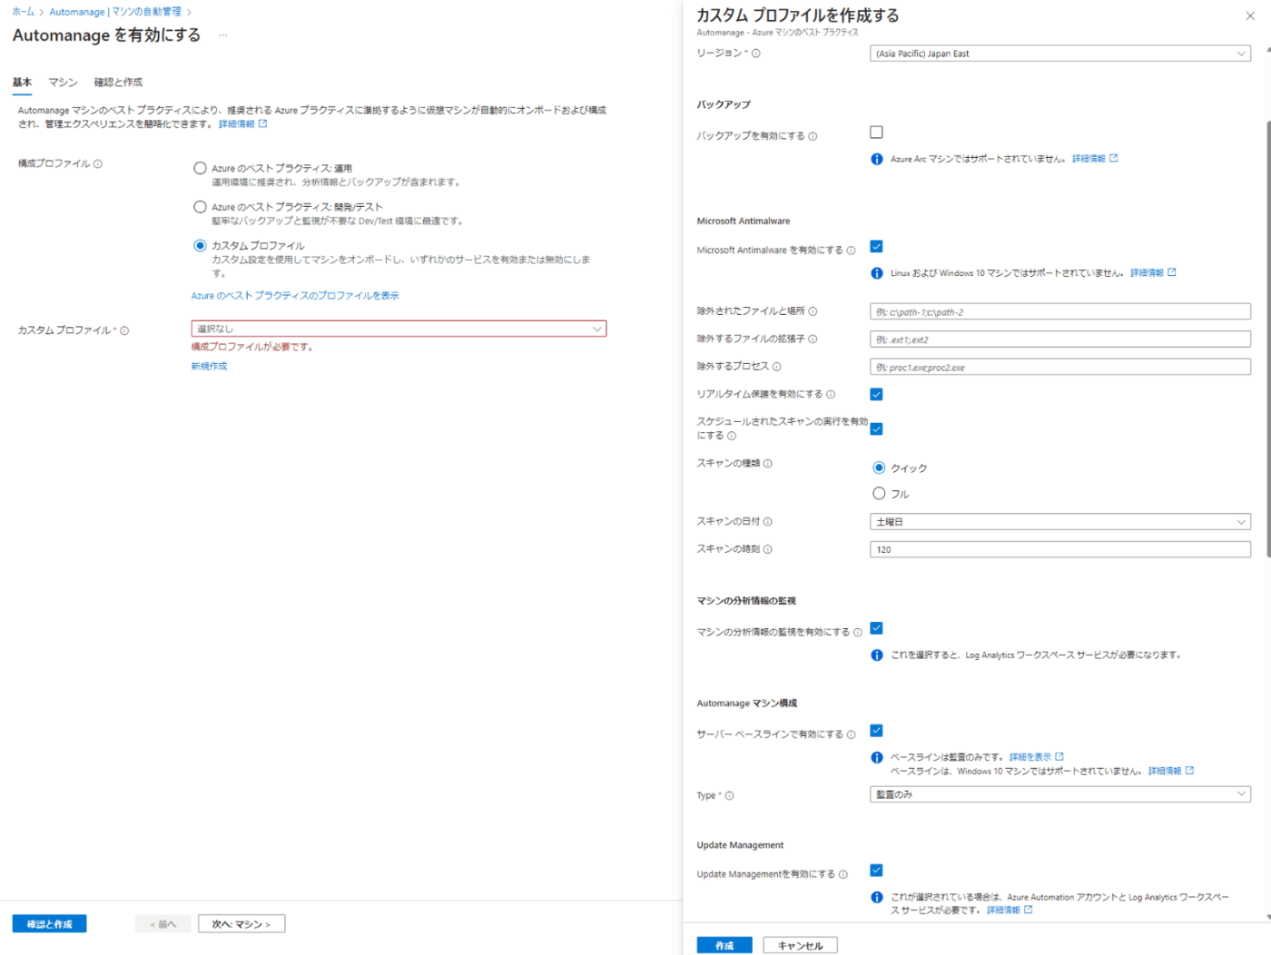Click info icon beside サーバー ベースラインで有効にする
Image resolution: width=1271 pixels, height=955 pixels.
(851, 735)
